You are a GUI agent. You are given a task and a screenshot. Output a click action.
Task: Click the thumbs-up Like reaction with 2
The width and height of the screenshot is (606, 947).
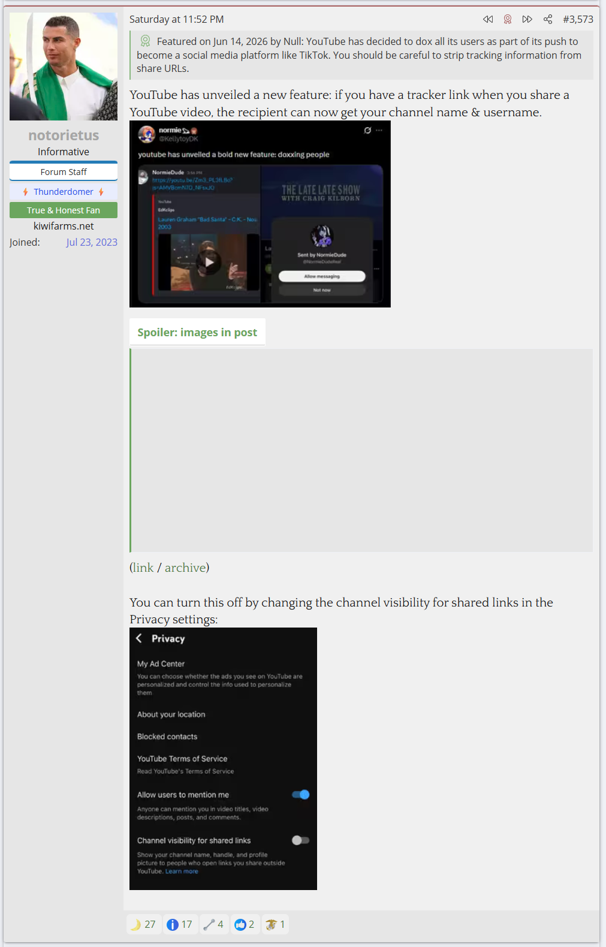(245, 924)
